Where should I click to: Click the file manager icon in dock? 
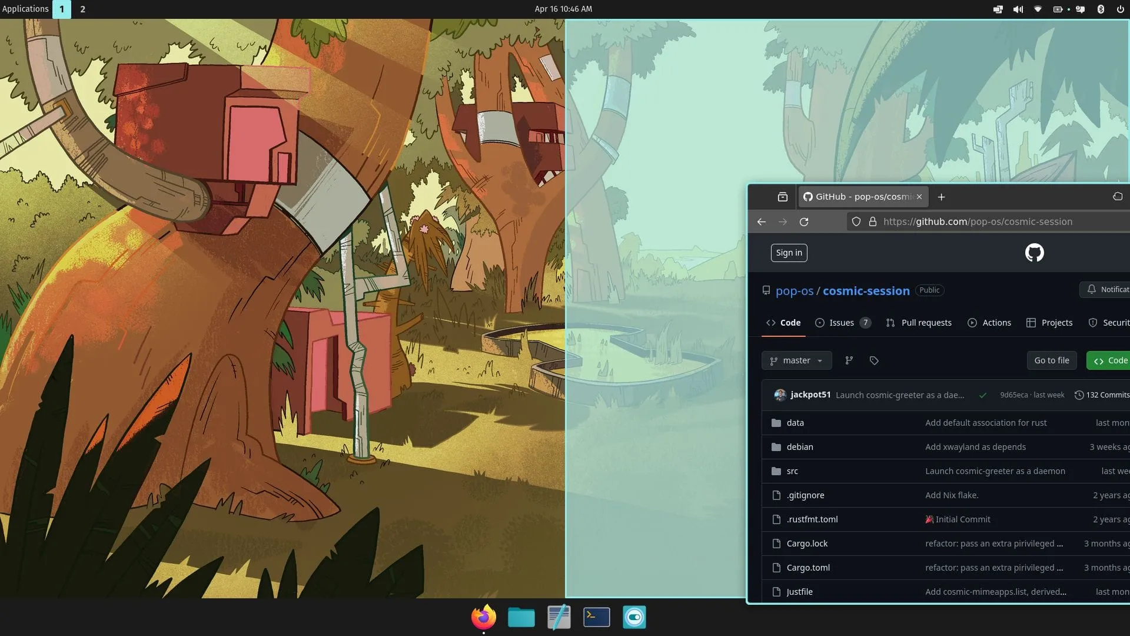pos(521,617)
